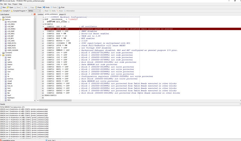Open the Help menu
Image resolution: width=241 pixels, height=141 pixels.
pos(20,4)
